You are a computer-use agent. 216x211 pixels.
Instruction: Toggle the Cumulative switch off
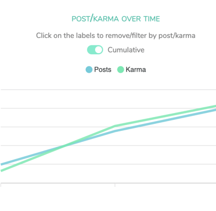click(95, 50)
